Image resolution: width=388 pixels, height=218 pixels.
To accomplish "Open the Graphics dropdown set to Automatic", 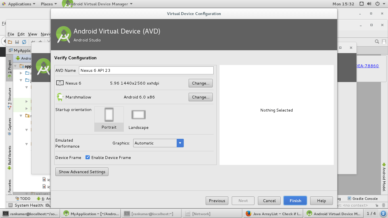I will [158, 143].
